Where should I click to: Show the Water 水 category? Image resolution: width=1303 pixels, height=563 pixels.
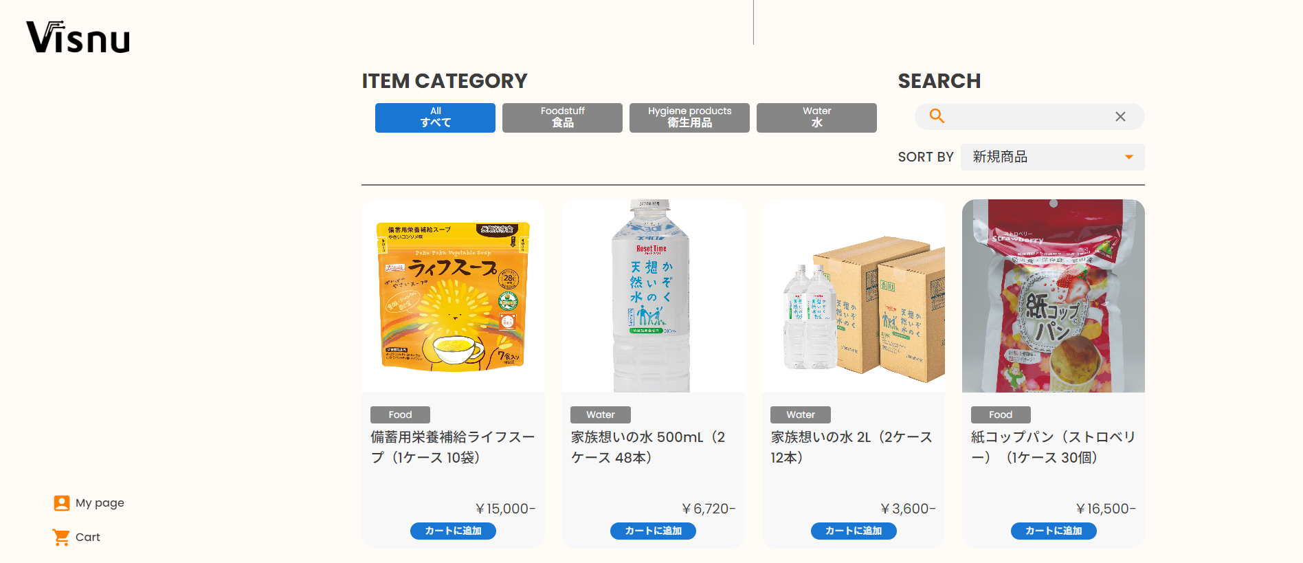pyautogui.click(x=816, y=118)
